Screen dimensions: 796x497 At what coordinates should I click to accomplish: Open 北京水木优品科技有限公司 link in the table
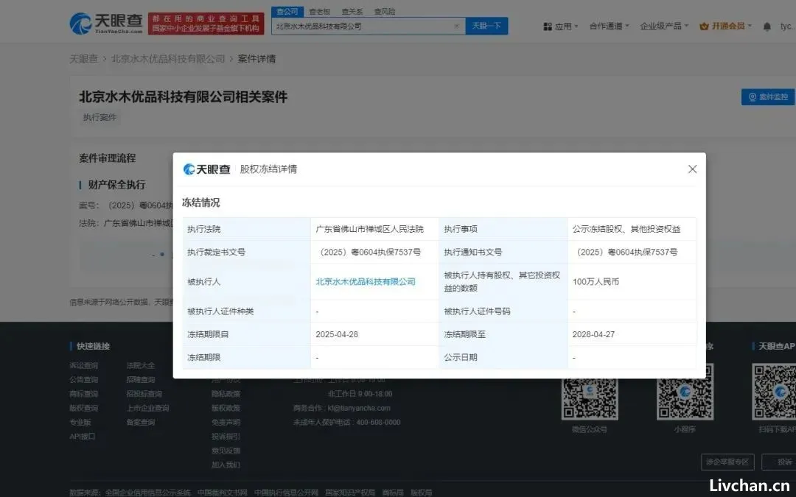(x=366, y=281)
